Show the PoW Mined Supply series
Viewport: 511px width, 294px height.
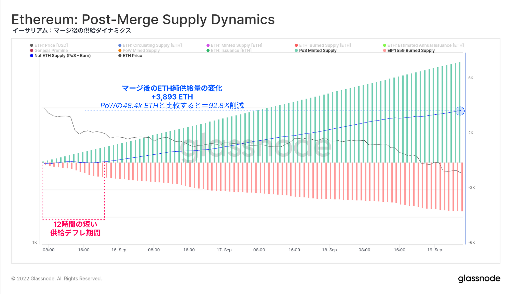[x=141, y=51]
